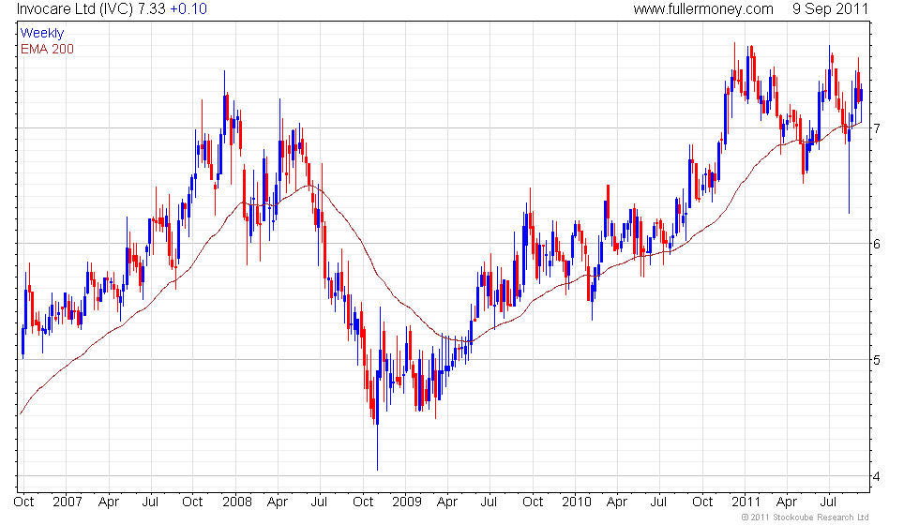Click the x-axis year label 2008
The height and width of the screenshot is (525, 919).
point(236,502)
